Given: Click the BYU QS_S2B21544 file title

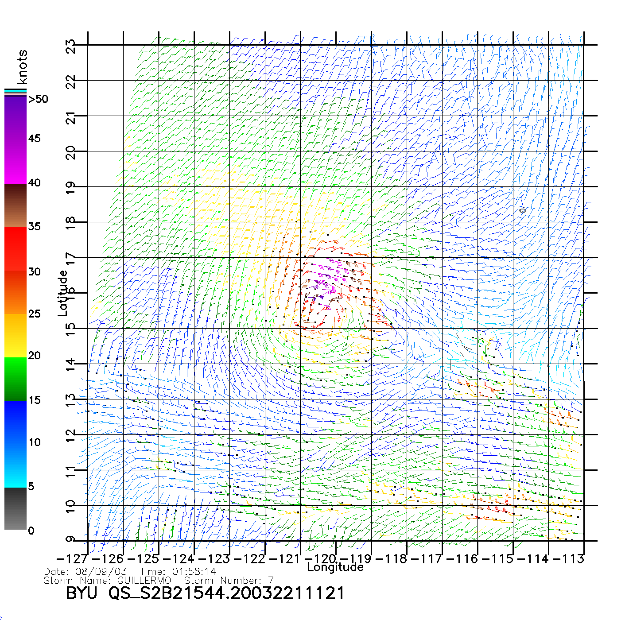Looking at the screenshot, I should coord(205,593).
